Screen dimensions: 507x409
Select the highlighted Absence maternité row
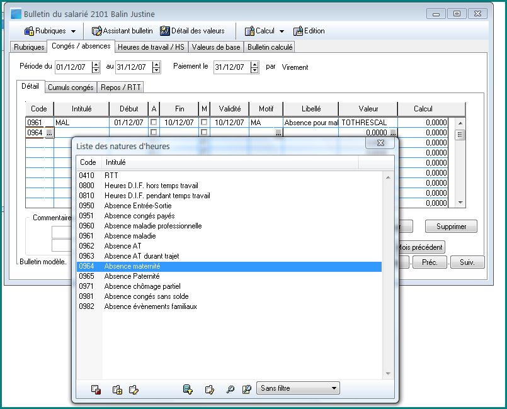229,266
